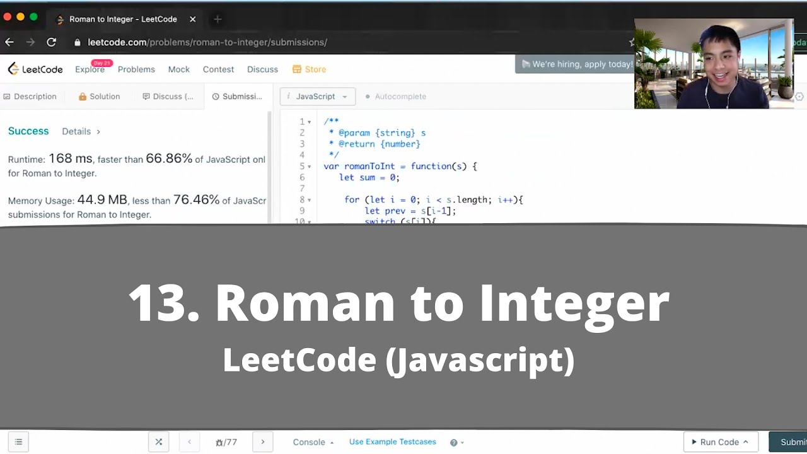Go to Mock interviews
Viewport: 807px width, 454px height.
click(179, 69)
